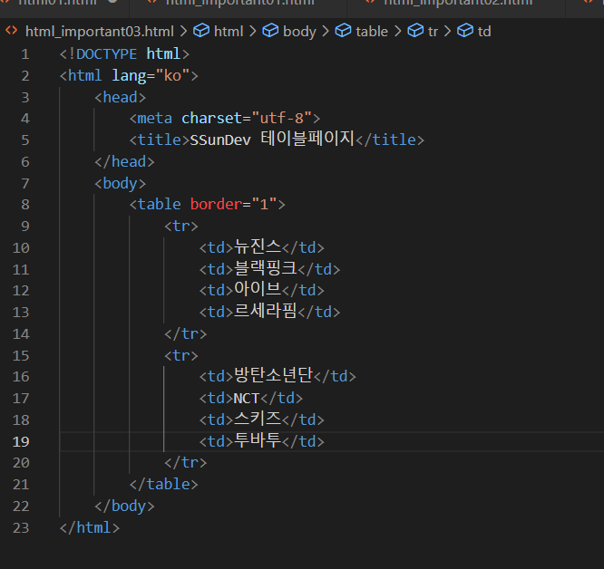Click line number 12 in the gutter
Screen dimensions: 604x569
21,291
